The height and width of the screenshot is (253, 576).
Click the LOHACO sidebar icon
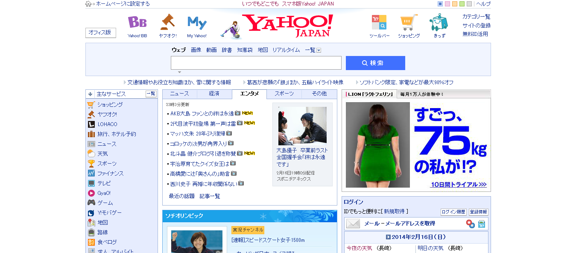click(91, 124)
